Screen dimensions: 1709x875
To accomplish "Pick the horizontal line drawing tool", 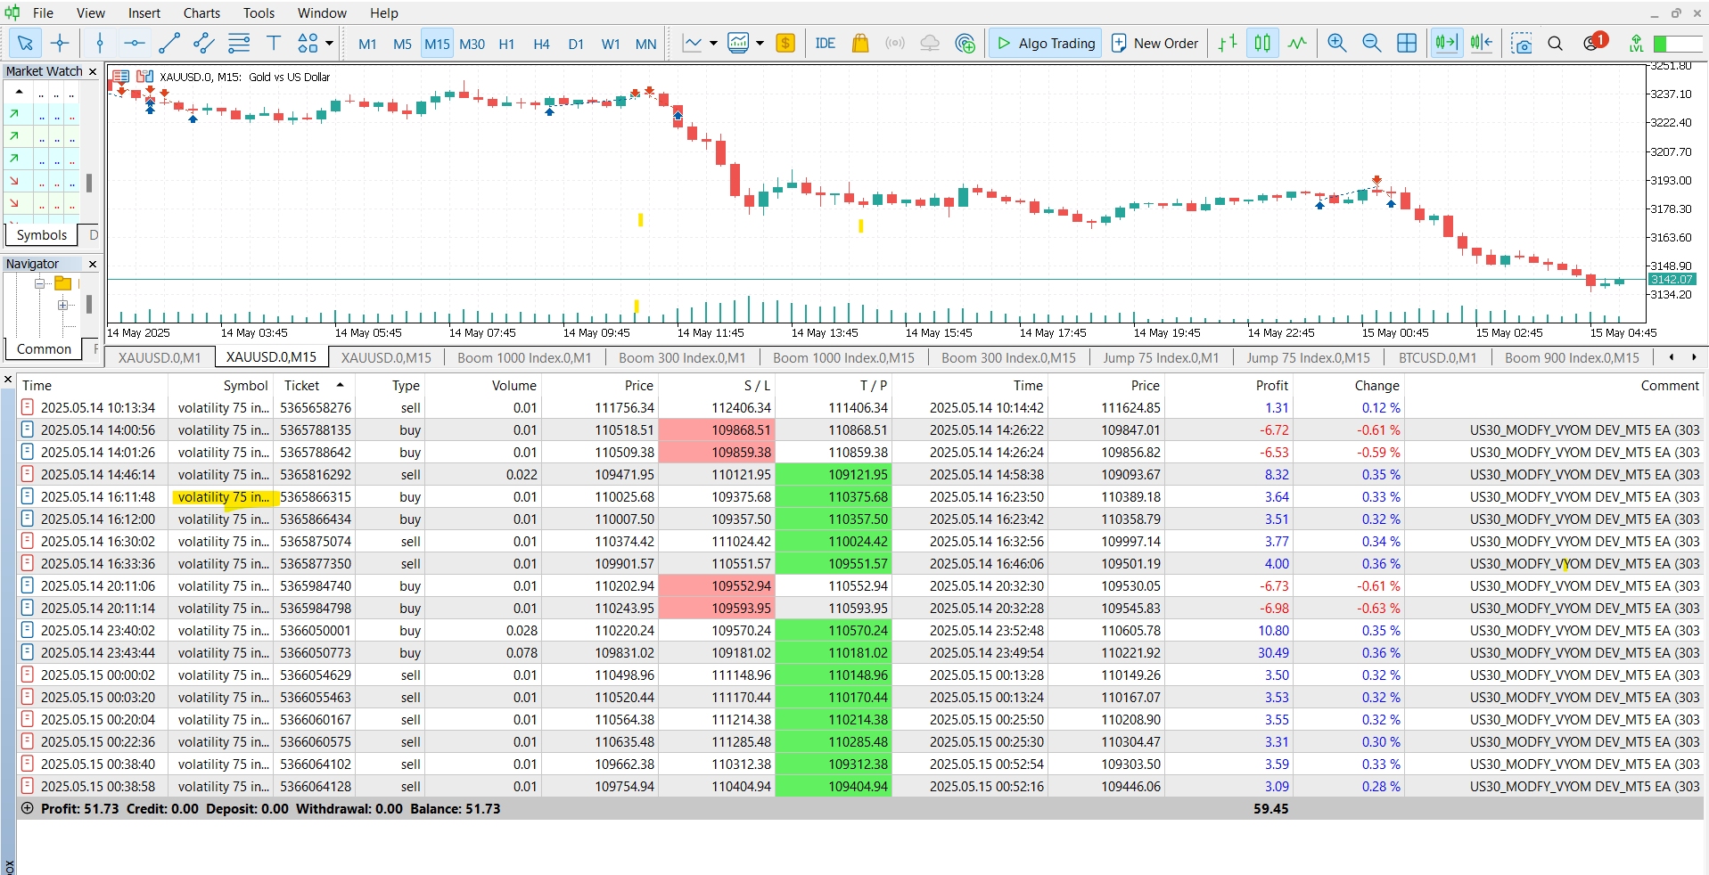I will (x=134, y=43).
